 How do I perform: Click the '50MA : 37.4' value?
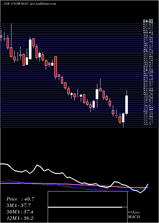click(20, 212)
